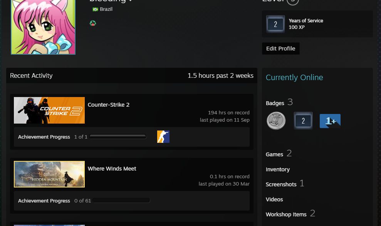Click the Brazil flag icon
381x226 pixels.
click(x=95, y=9)
